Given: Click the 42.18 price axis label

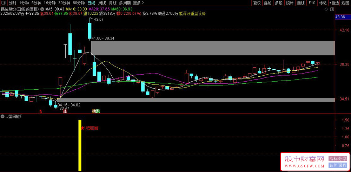Looking at the screenshot, I should [x=344, y=30].
